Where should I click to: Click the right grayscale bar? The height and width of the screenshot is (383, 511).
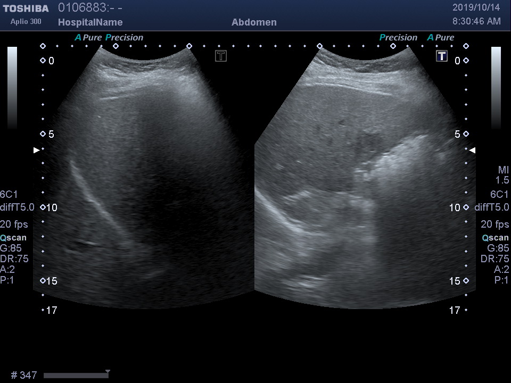(496, 88)
